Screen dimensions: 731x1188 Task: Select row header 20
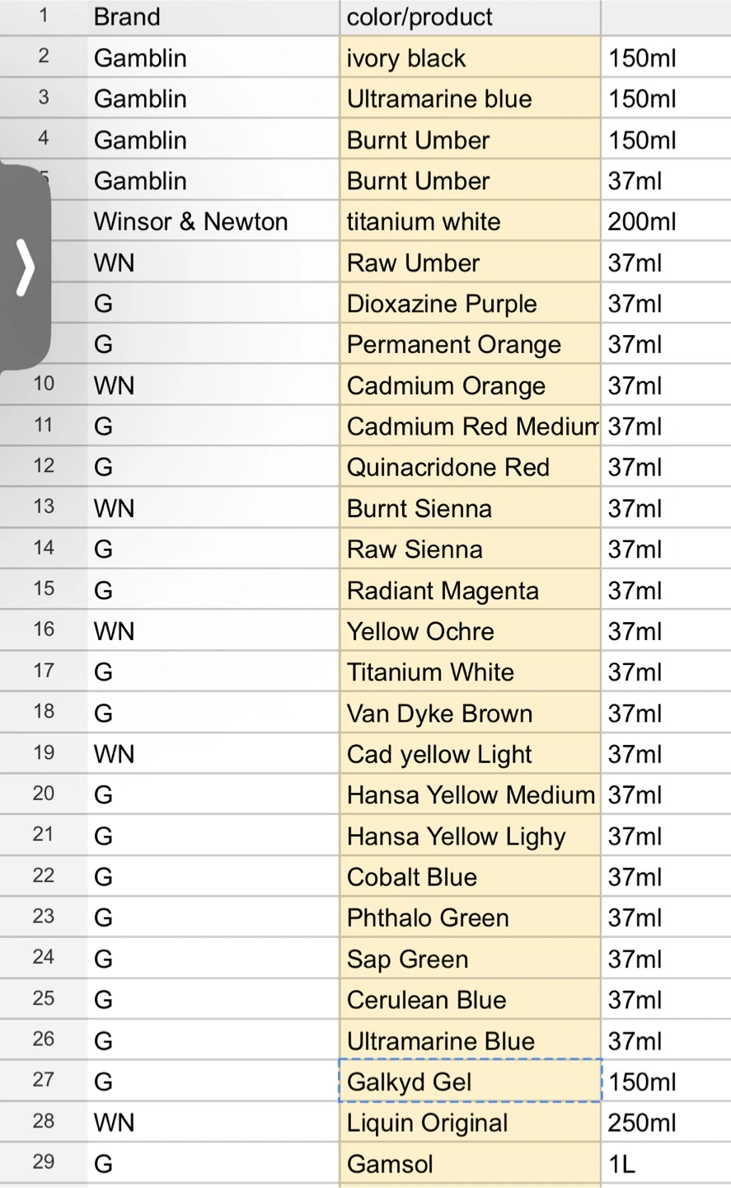coord(44,794)
